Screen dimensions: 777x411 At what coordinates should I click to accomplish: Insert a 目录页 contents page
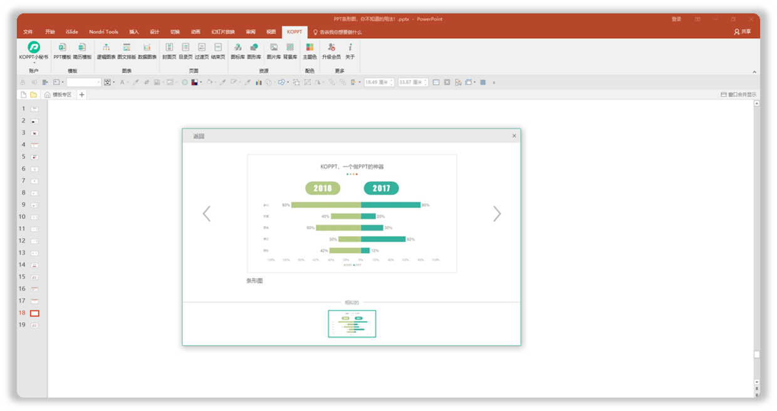click(x=185, y=51)
